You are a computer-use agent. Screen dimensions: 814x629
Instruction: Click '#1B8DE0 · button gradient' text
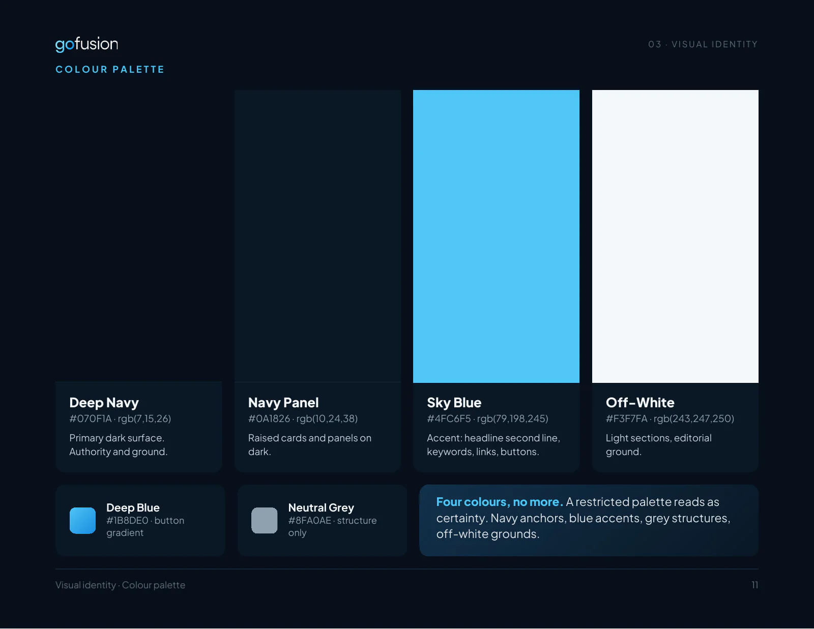(146, 527)
